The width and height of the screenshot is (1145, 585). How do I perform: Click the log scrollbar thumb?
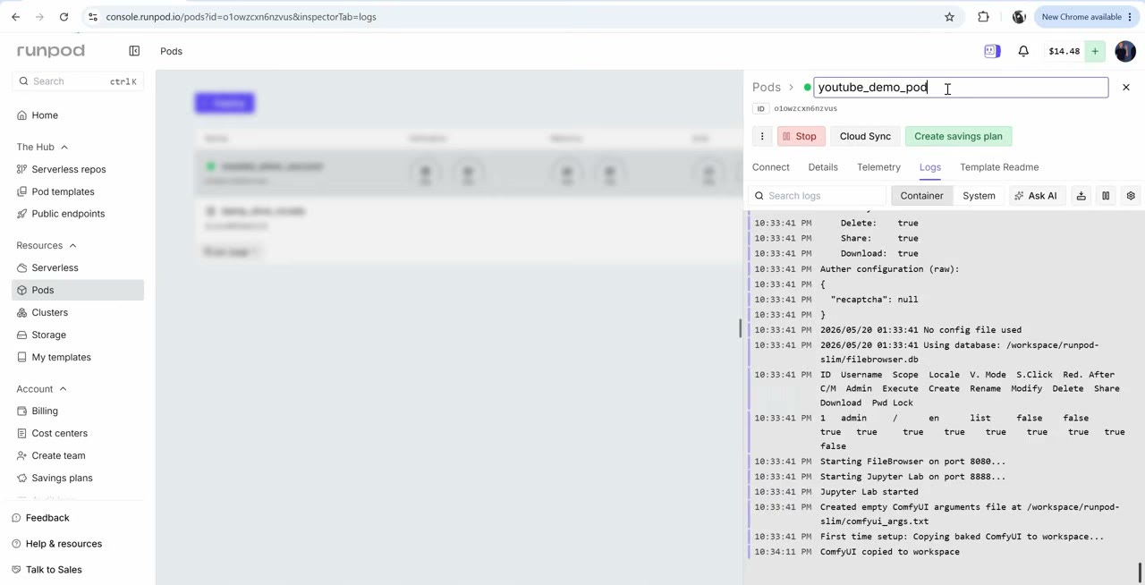pyautogui.click(x=1140, y=571)
